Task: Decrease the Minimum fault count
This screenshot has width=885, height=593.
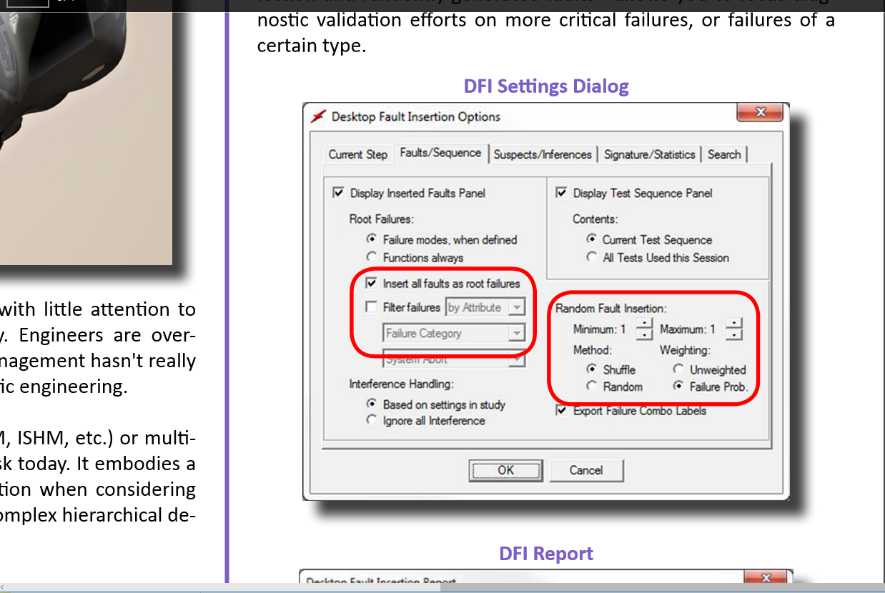Action: 645,335
